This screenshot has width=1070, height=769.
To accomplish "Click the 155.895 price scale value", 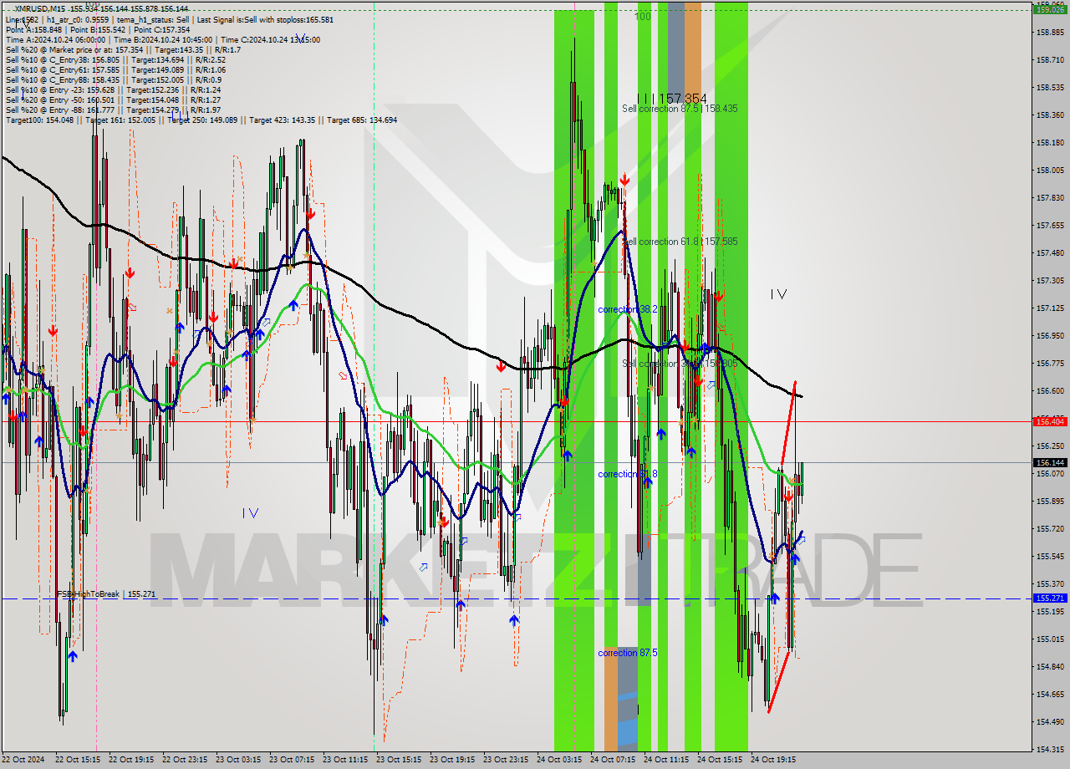I will coord(1050,502).
